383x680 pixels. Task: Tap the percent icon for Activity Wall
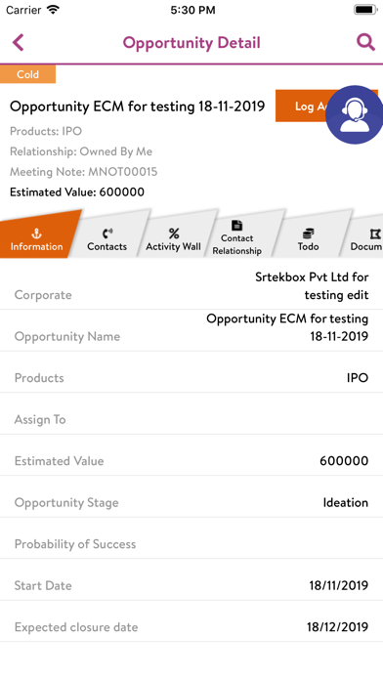(174, 234)
